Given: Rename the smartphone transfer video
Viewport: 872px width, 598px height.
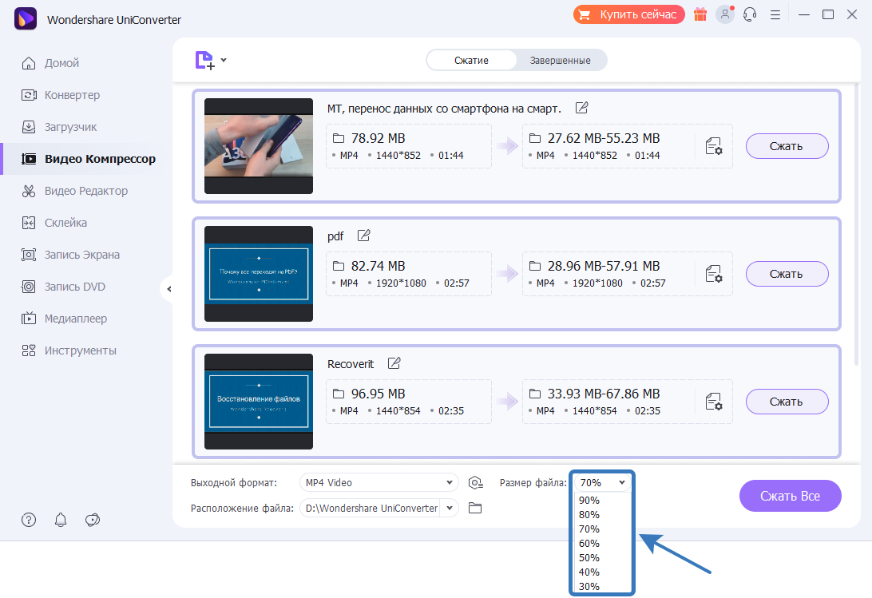Looking at the screenshot, I should (581, 108).
